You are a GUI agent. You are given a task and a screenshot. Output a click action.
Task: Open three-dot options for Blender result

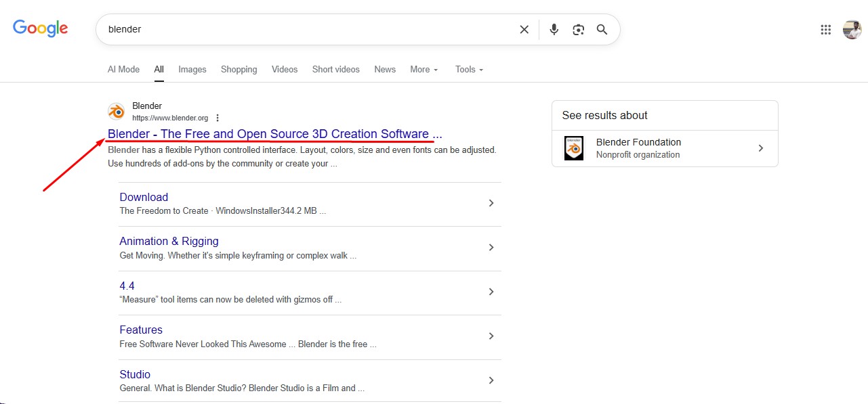(x=218, y=118)
